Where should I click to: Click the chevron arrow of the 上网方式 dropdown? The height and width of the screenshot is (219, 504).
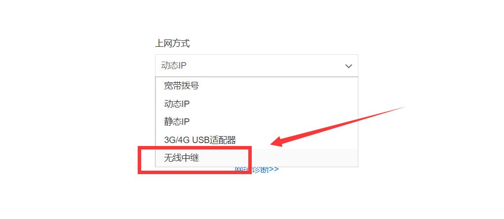click(x=349, y=66)
